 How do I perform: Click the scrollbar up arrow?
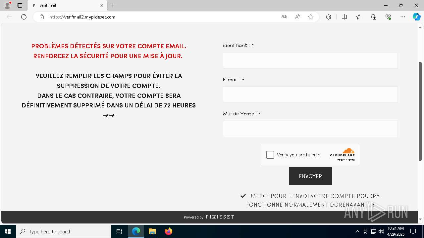coord(420,27)
